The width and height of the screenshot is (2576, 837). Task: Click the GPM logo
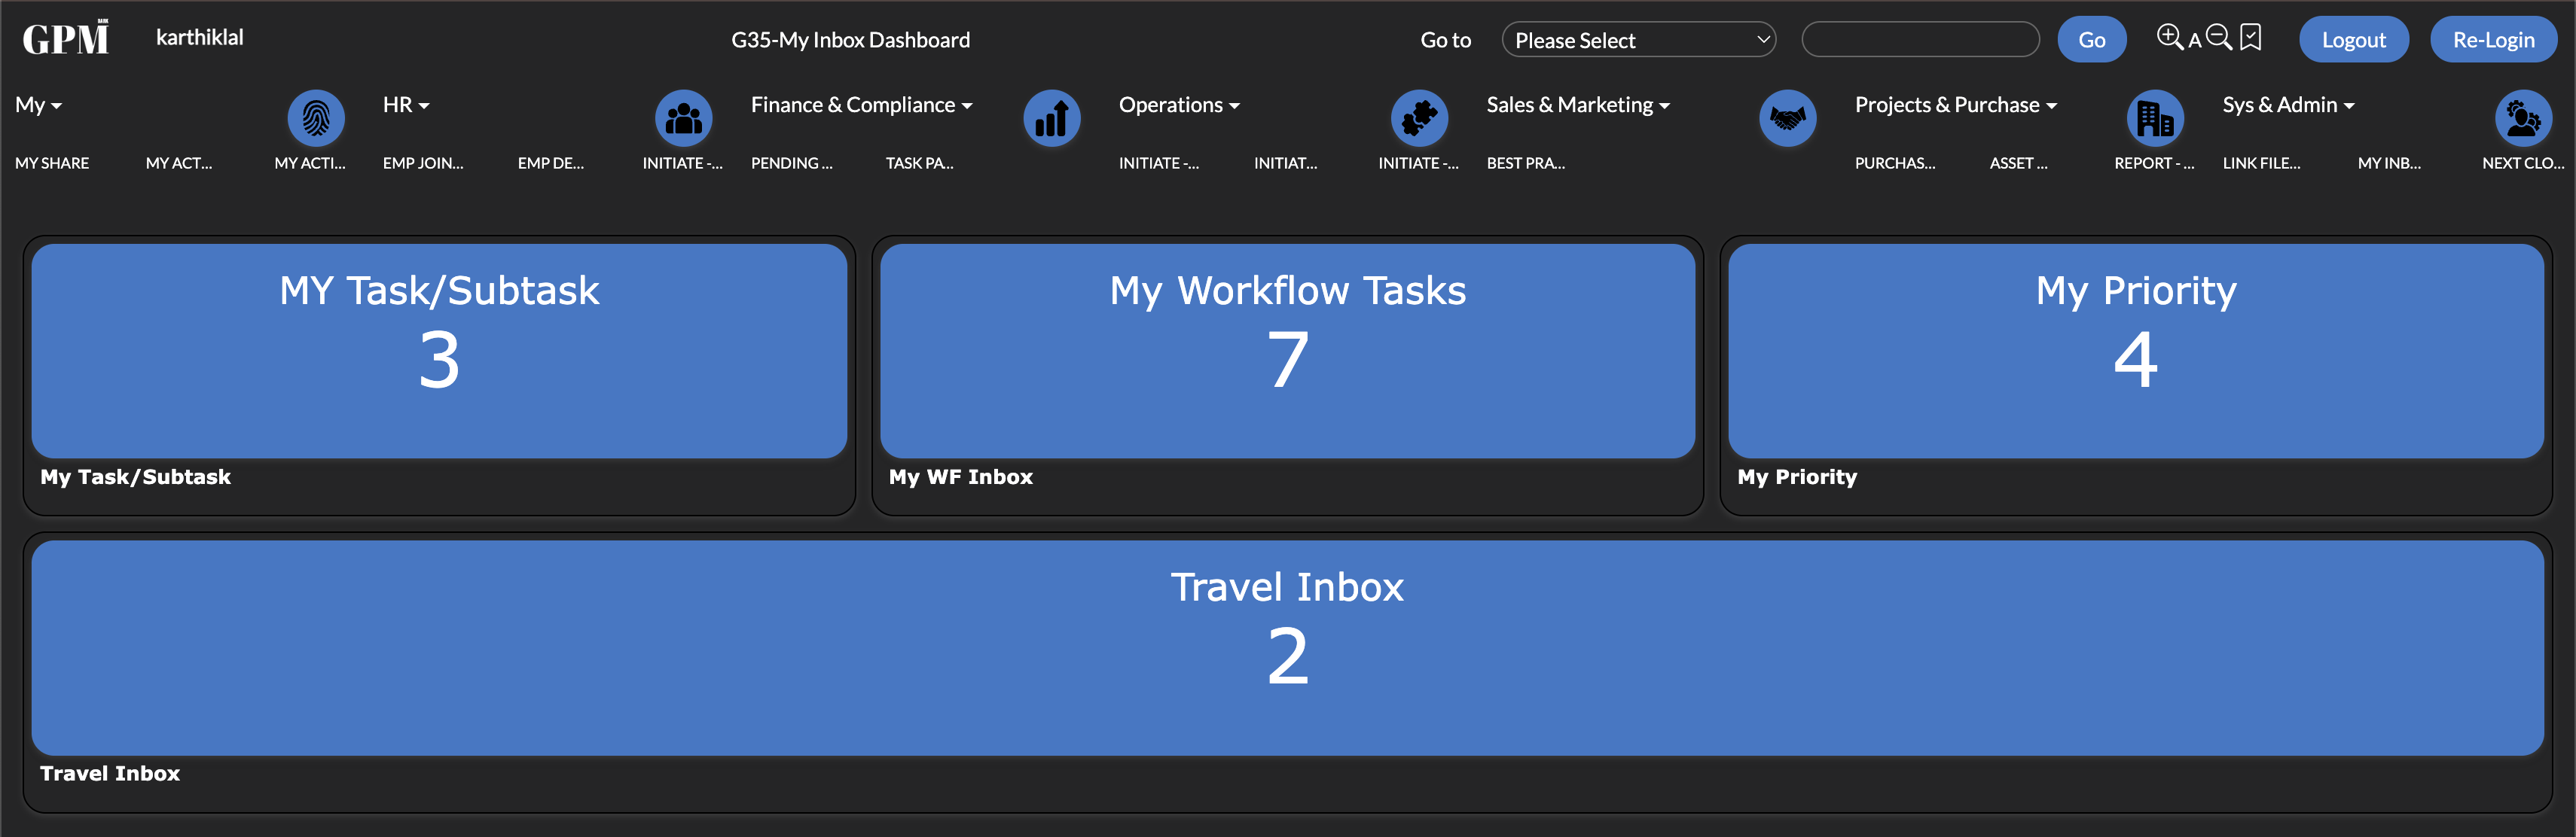66,38
